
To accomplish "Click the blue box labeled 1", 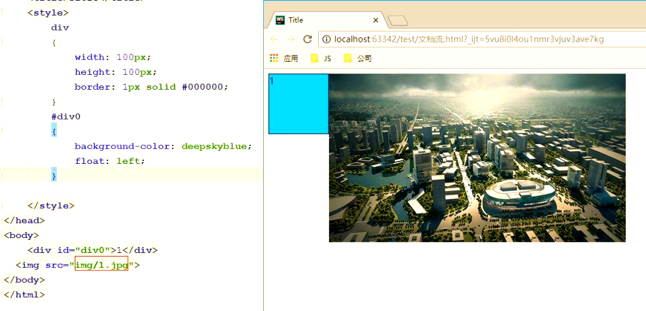I will [298, 104].
